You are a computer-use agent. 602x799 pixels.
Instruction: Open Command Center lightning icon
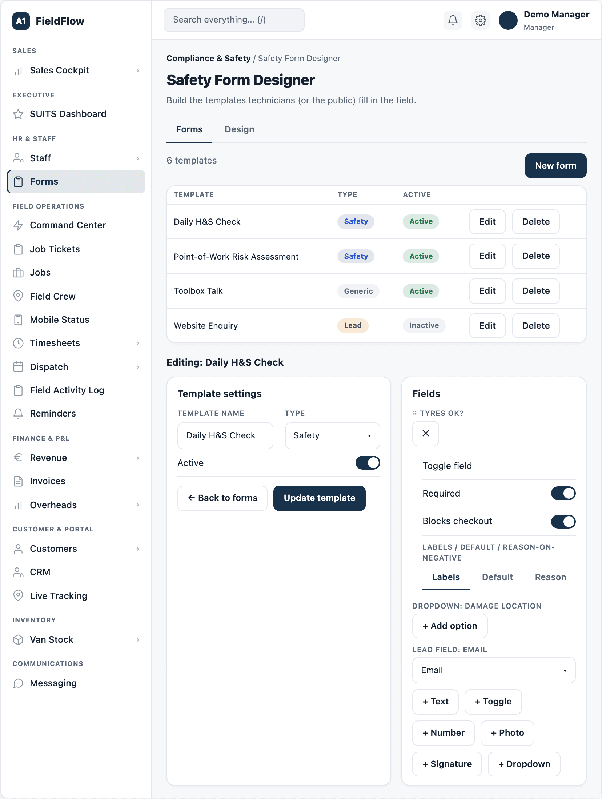tap(18, 225)
